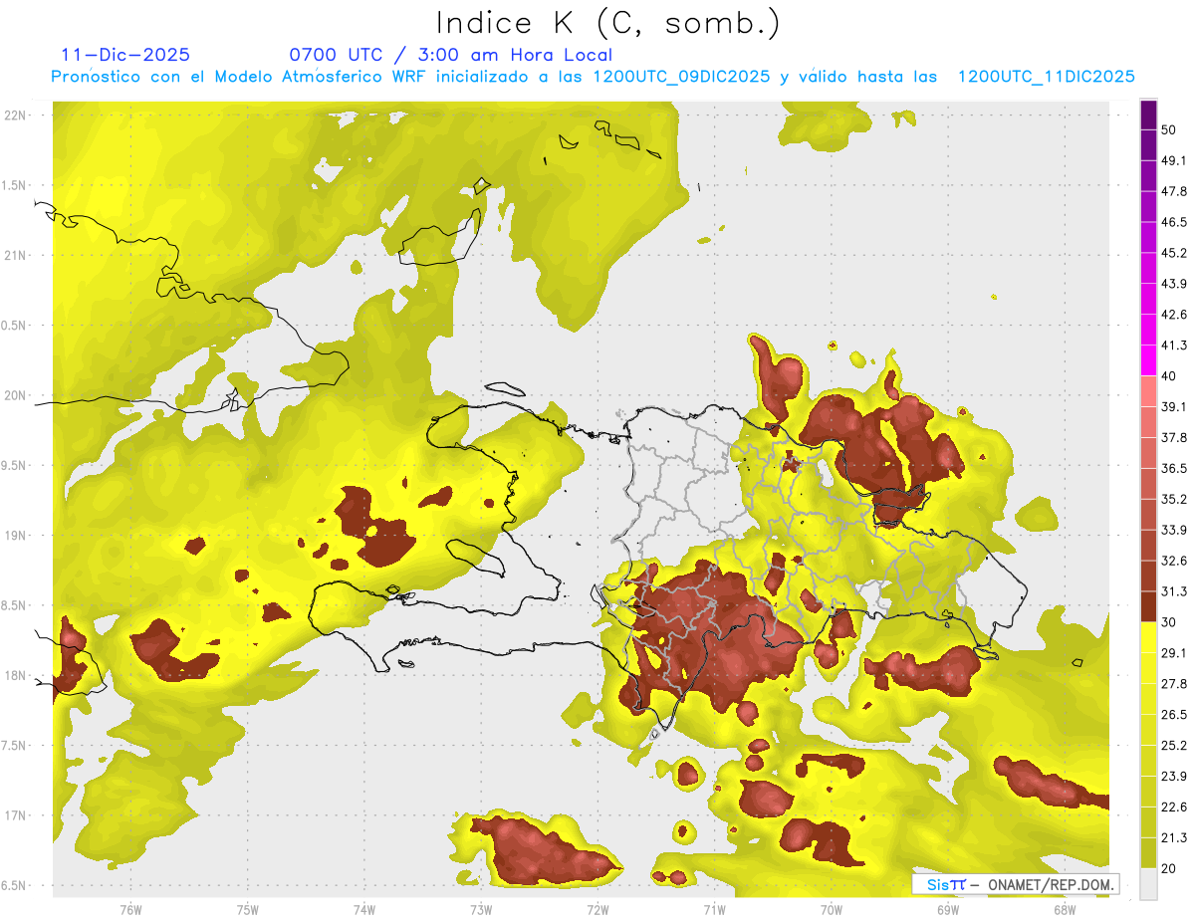Click the '71W' longitude label
Screen dimensions: 1195x923
[x=714, y=909]
